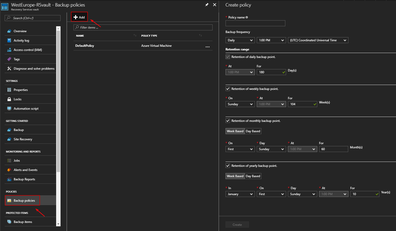Sort by NAME column arrows

coord(135,35)
